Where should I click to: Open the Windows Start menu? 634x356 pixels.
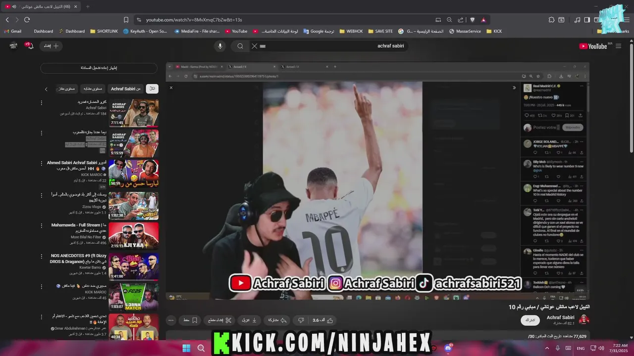click(186, 348)
